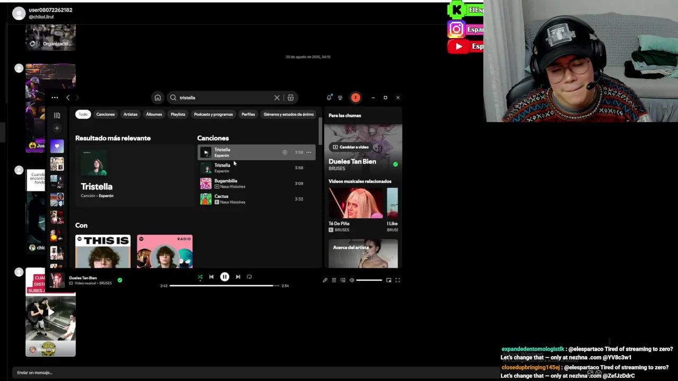Select the 'Artistas' filter chip
The height and width of the screenshot is (381, 678).
[130, 114]
